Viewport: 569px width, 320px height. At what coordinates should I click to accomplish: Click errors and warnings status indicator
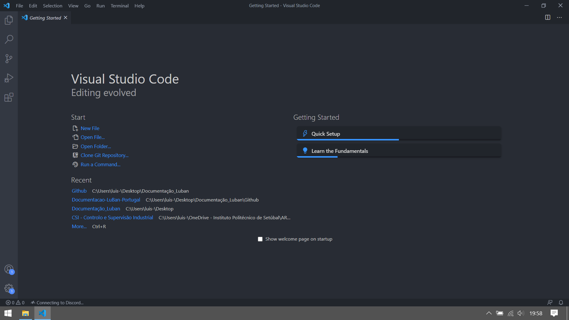(15, 303)
